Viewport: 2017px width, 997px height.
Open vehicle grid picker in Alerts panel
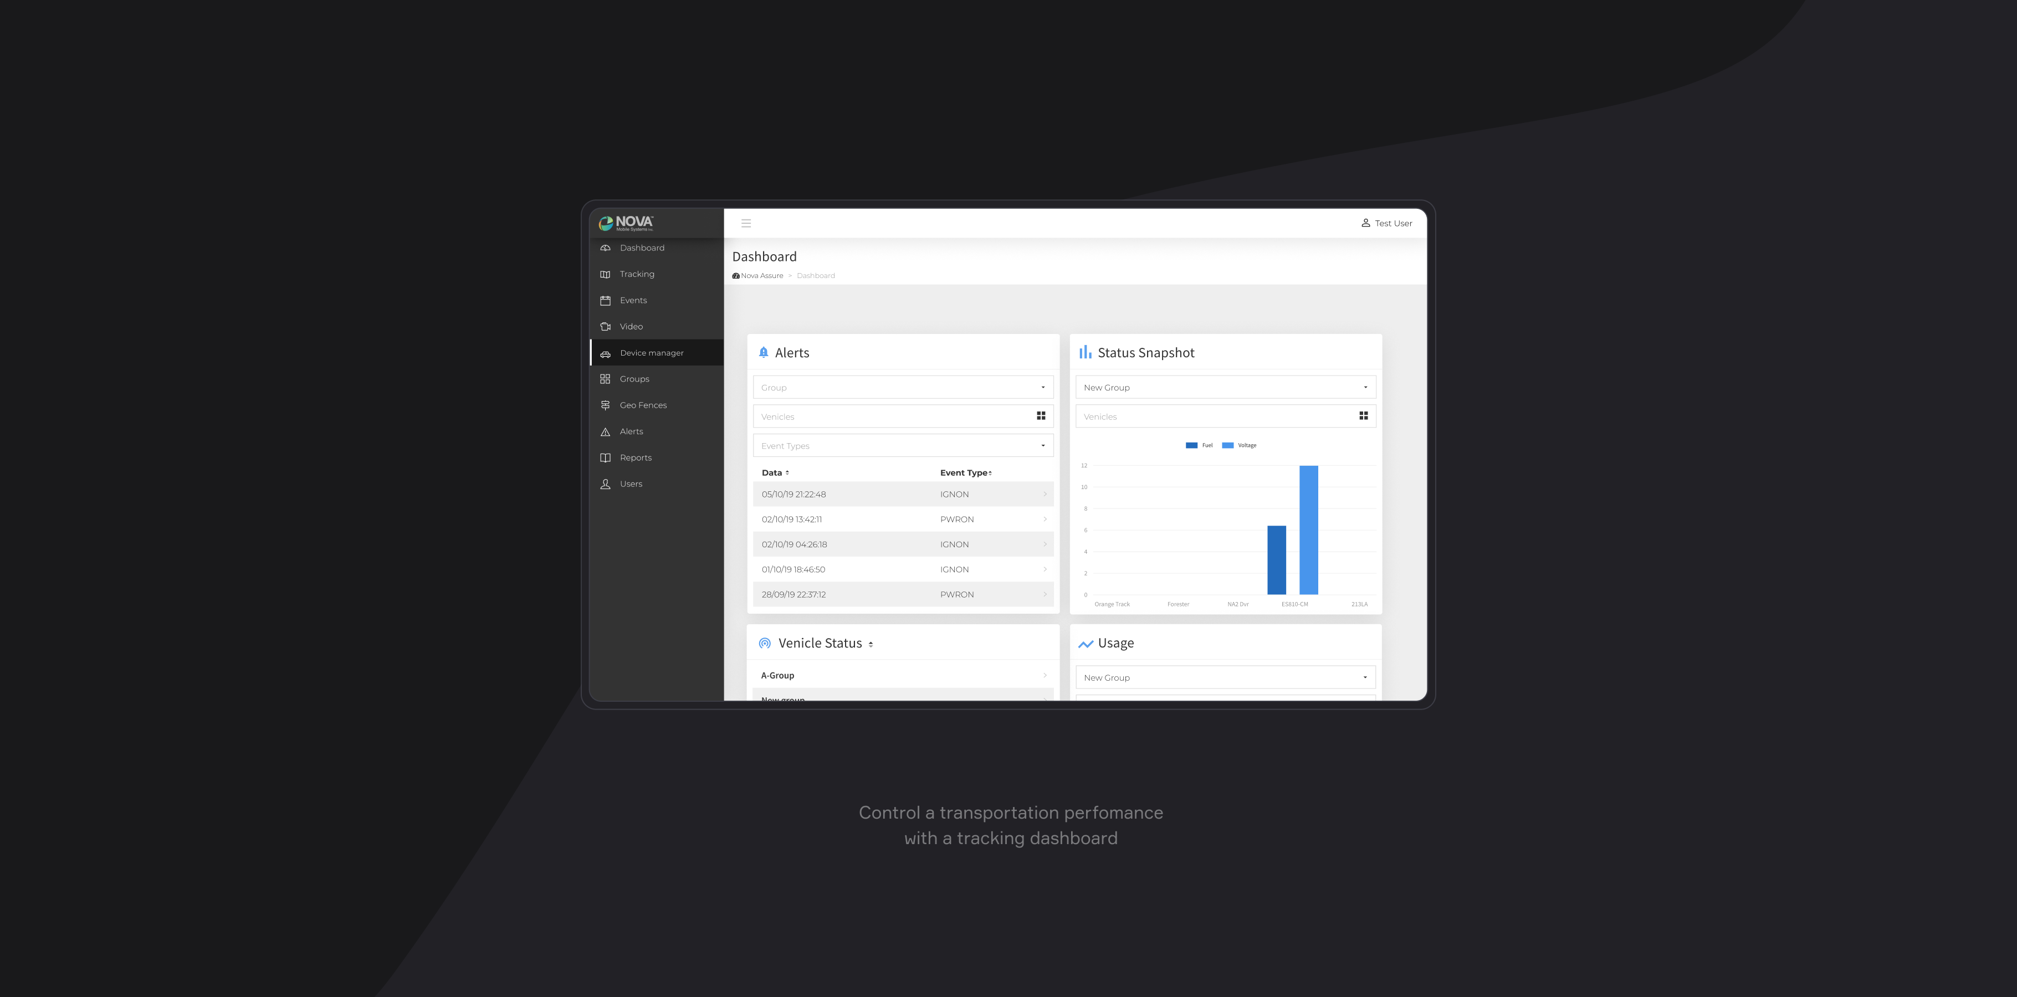1041,417
